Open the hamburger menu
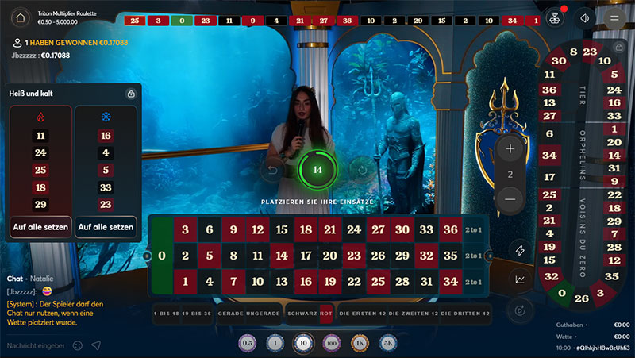 click(614, 17)
